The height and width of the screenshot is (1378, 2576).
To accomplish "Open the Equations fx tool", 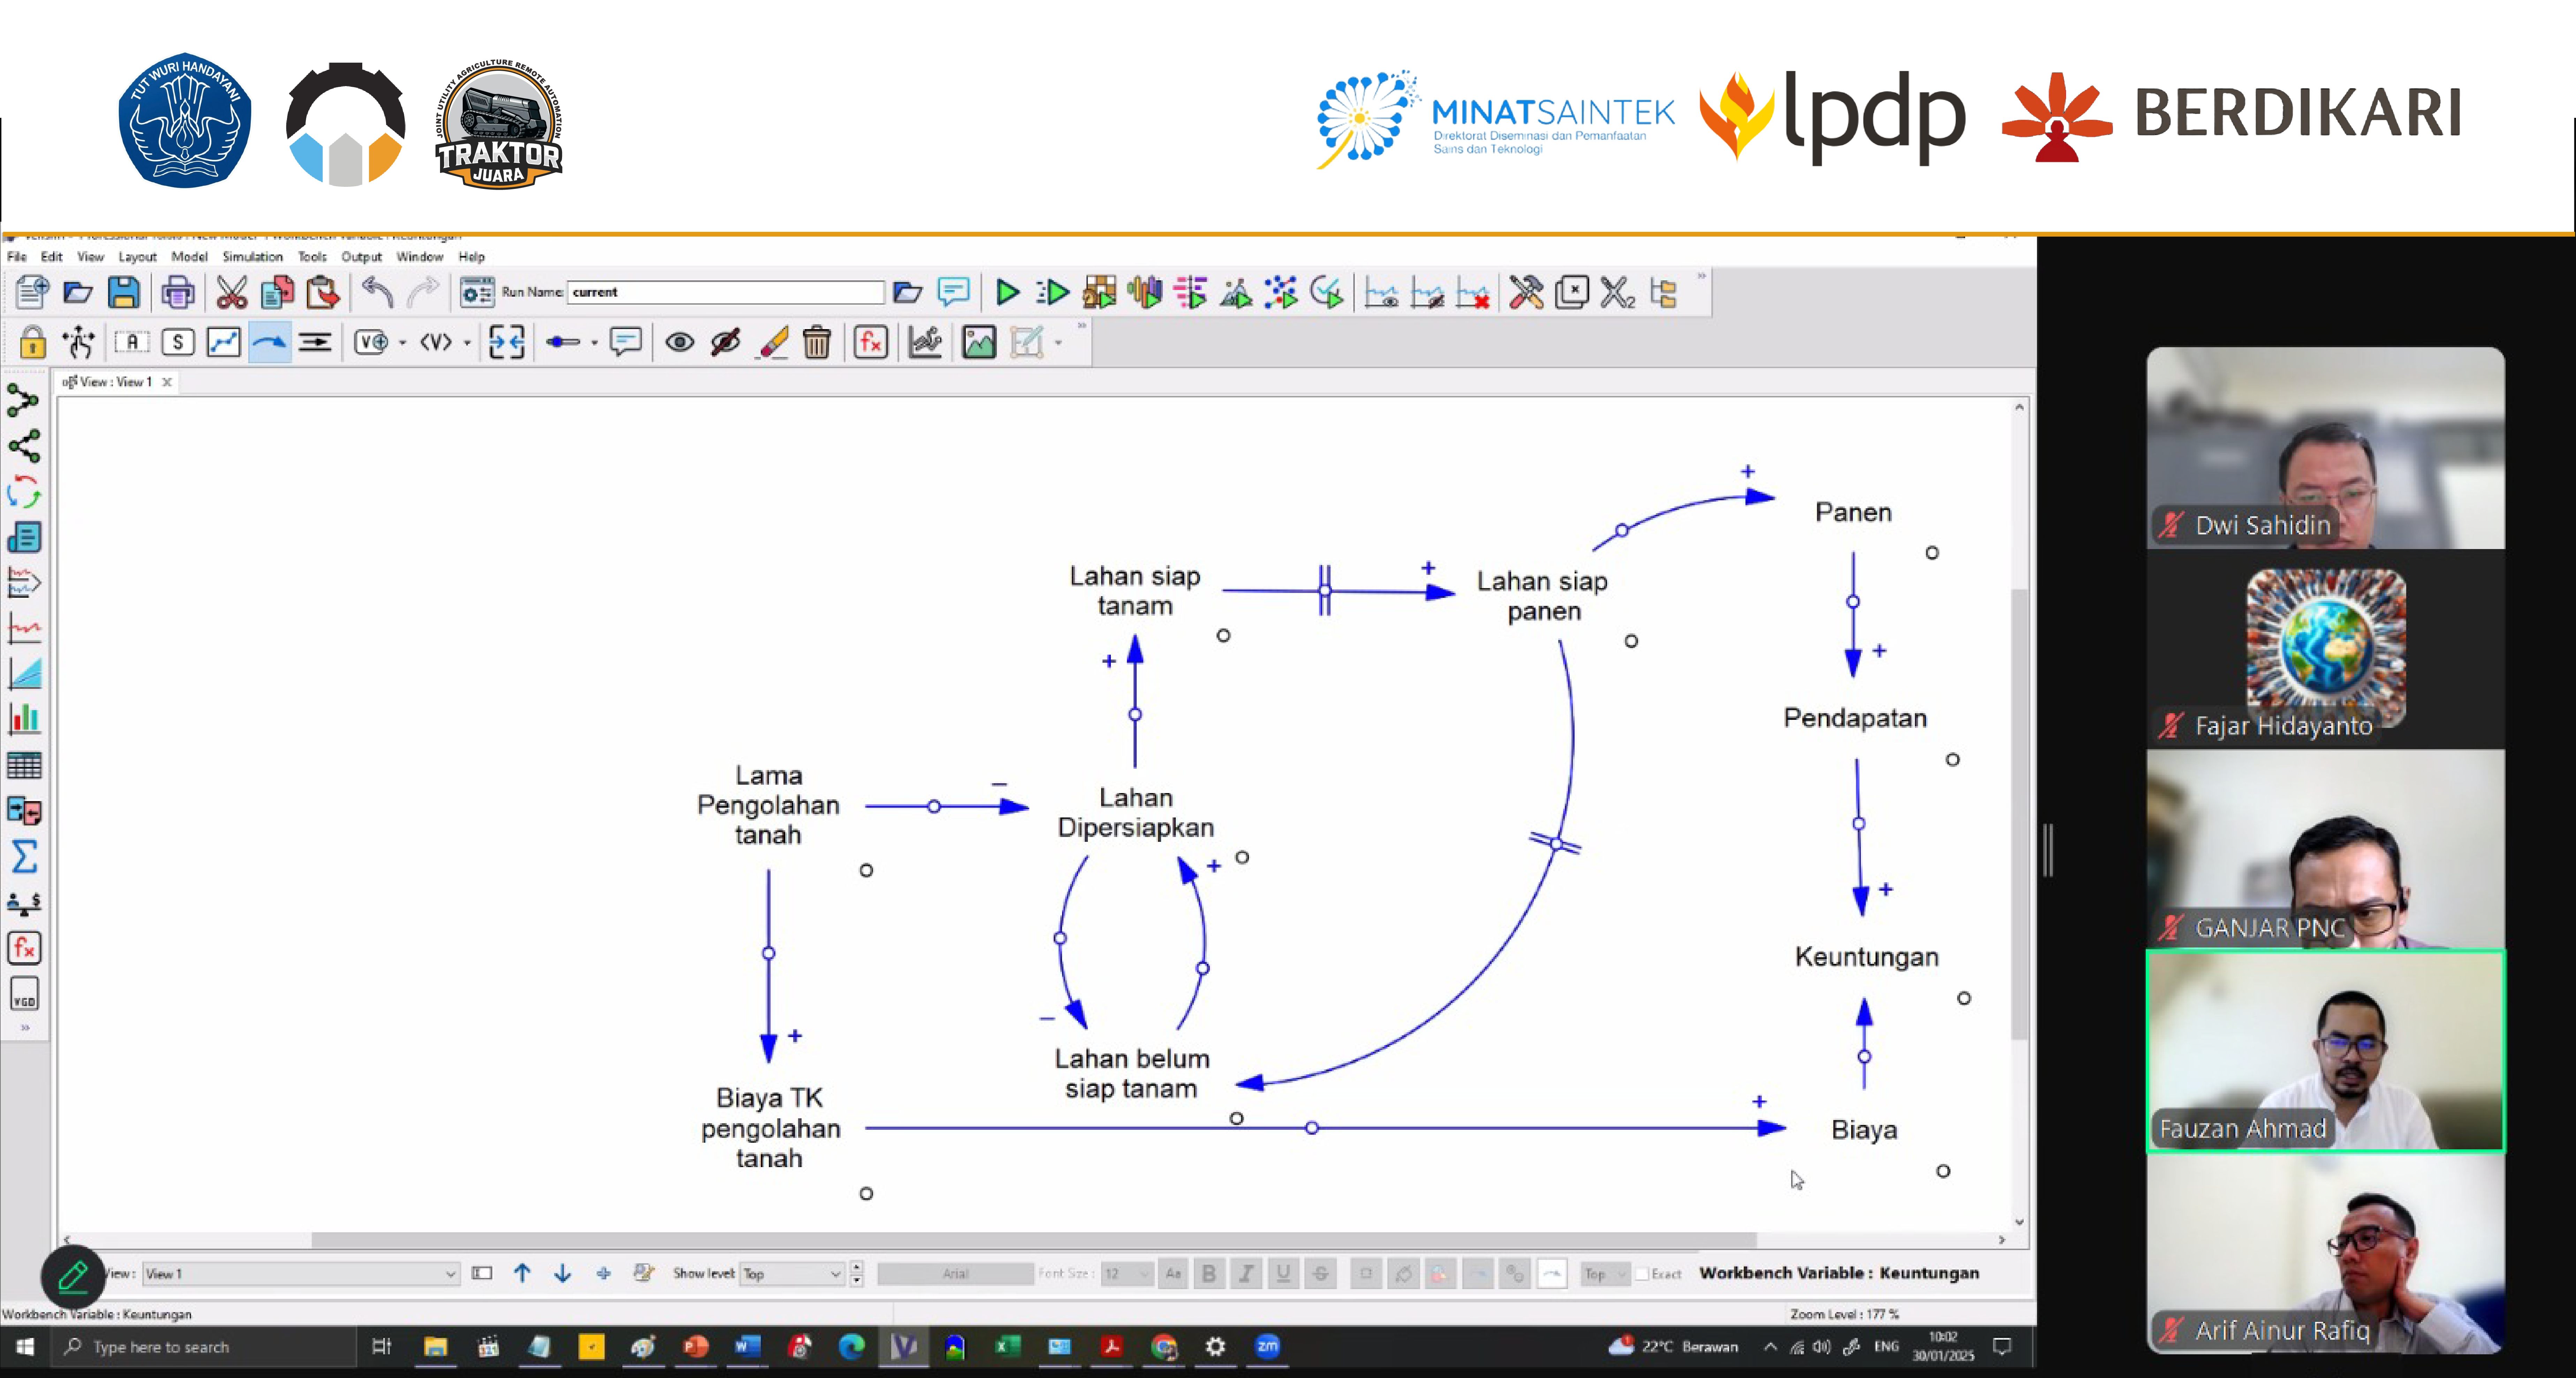I will (x=871, y=342).
